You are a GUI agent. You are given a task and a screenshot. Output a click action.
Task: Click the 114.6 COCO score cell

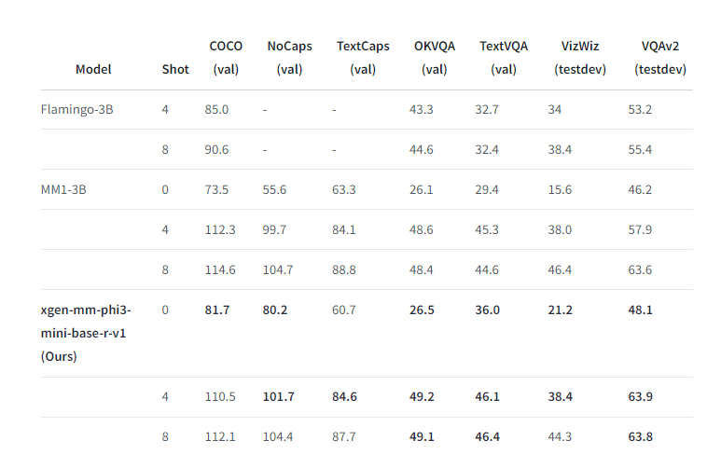click(x=220, y=269)
